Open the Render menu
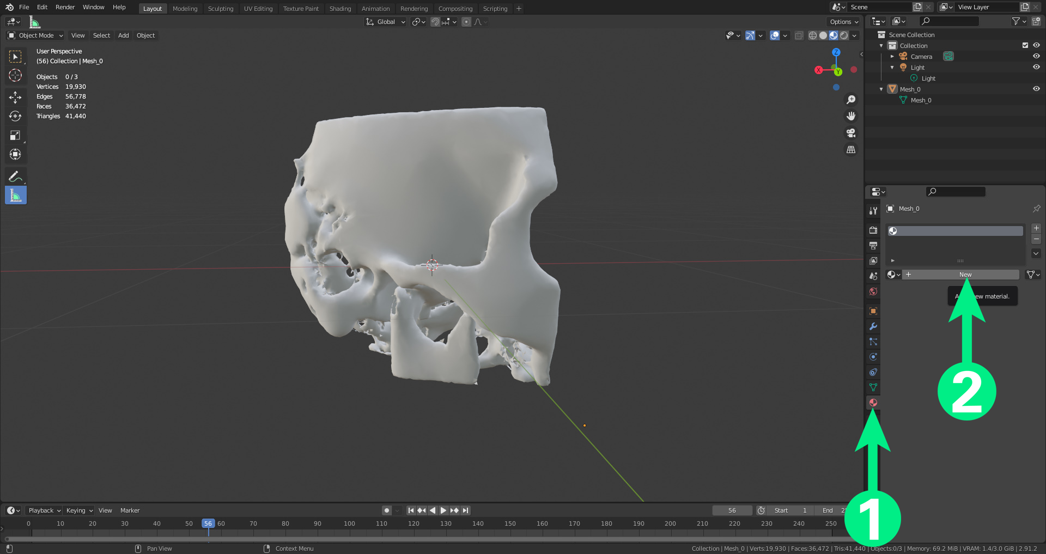1046x554 pixels. click(x=65, y=7)
